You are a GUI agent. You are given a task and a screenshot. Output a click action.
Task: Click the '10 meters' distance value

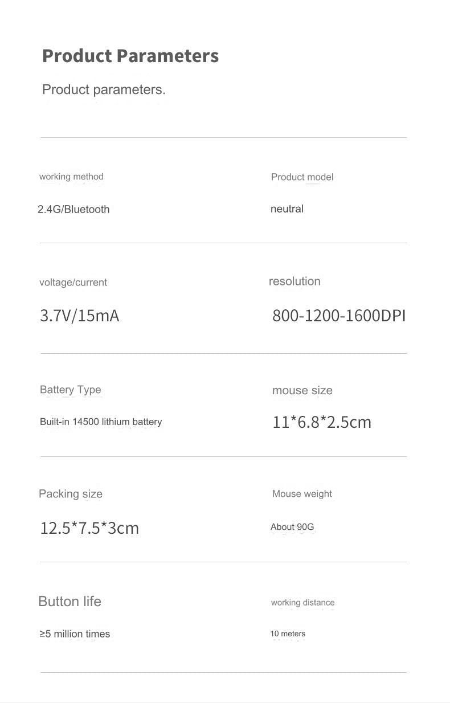click(288, 633)
